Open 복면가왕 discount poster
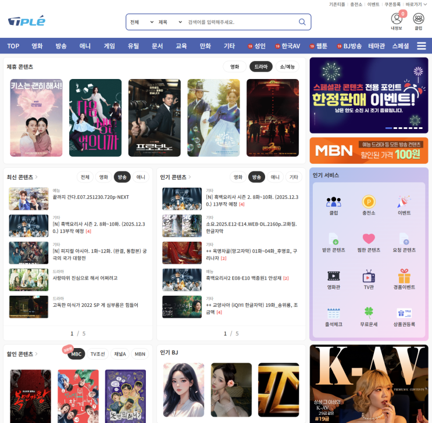The width and height of the screenshot is (432, 423). (31, 396)
